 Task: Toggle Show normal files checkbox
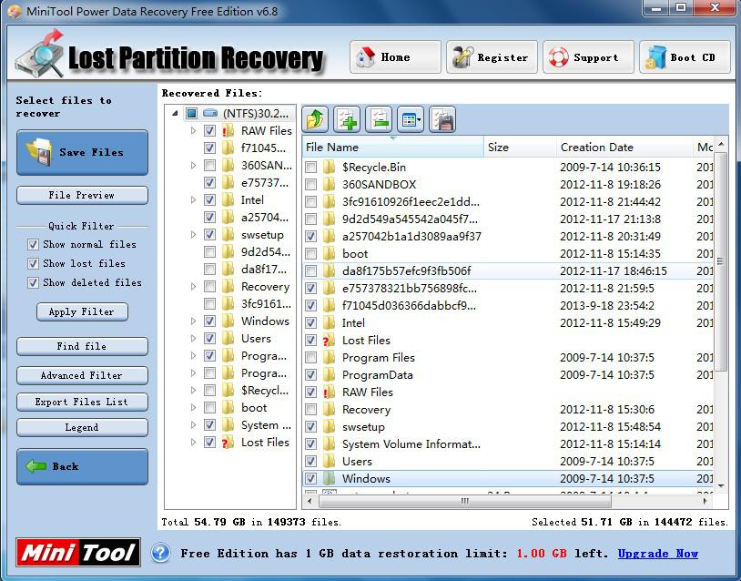pyautogui.click(x=33, y=244)
